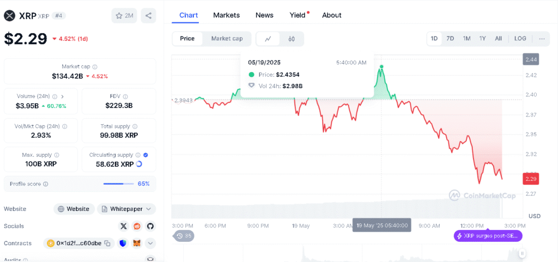This screenshot has height=262, width=558.
Task: Click the MetaMask fox icon
Action: 137,243
